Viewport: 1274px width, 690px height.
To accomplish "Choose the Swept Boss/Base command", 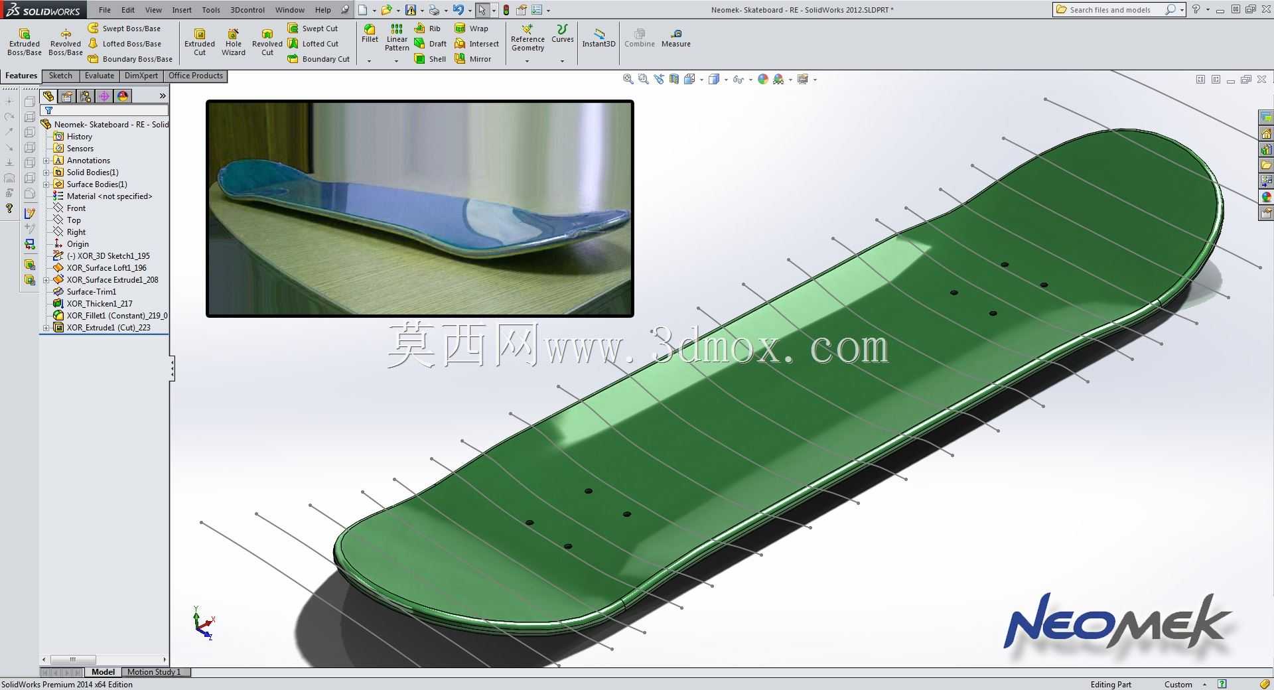I will (x=125, y=29).
